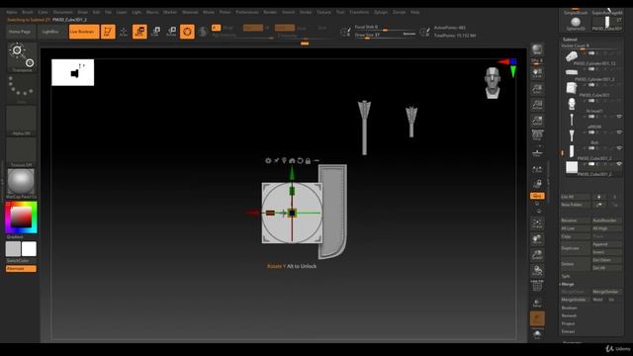633x356 pixels.
Task: Toggle the Gizmo 3D icon
Action: [x=187, y=32]
